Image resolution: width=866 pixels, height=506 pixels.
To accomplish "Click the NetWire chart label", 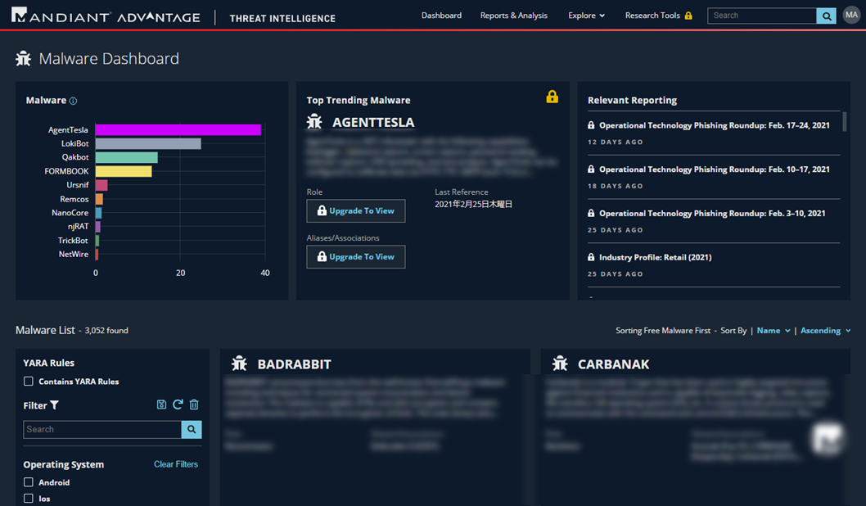I will pos(74,254).
